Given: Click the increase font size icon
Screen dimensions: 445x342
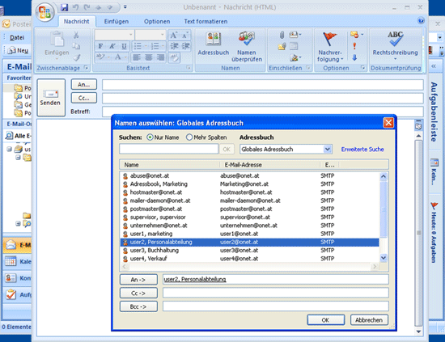Looking at the screenshot, I should (x=173, y=35).
